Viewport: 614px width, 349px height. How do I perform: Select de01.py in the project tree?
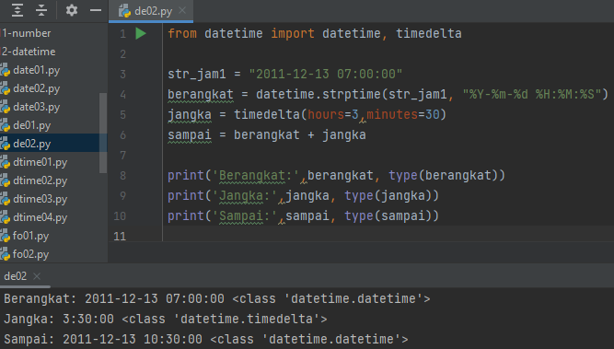(31, 125)
